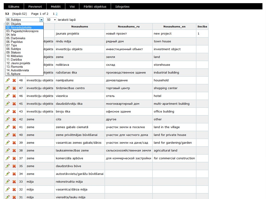Pick the '07. Tips' option

coord(24,45)
